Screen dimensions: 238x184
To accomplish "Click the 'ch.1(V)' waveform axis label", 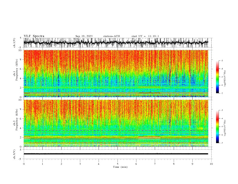I will [14, 43].
